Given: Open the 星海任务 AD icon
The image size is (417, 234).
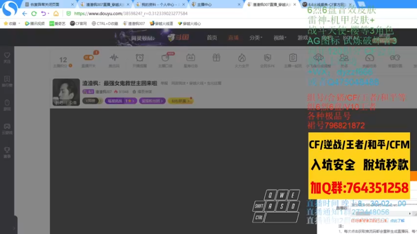Looking at the screenshot, I should 191,60.
